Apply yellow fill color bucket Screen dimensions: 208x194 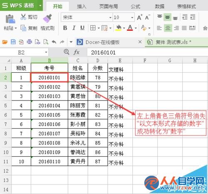[x=118, y=28]
